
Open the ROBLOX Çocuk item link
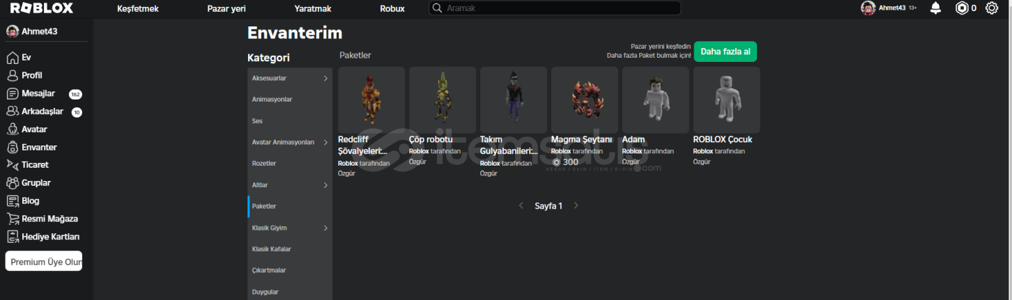pyautogui.click(x=723, y=139)
